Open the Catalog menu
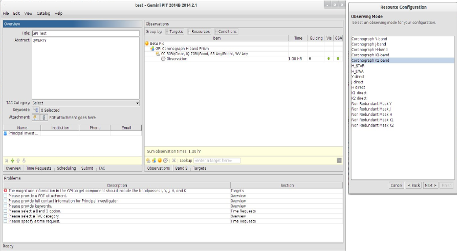 point(43,13)
